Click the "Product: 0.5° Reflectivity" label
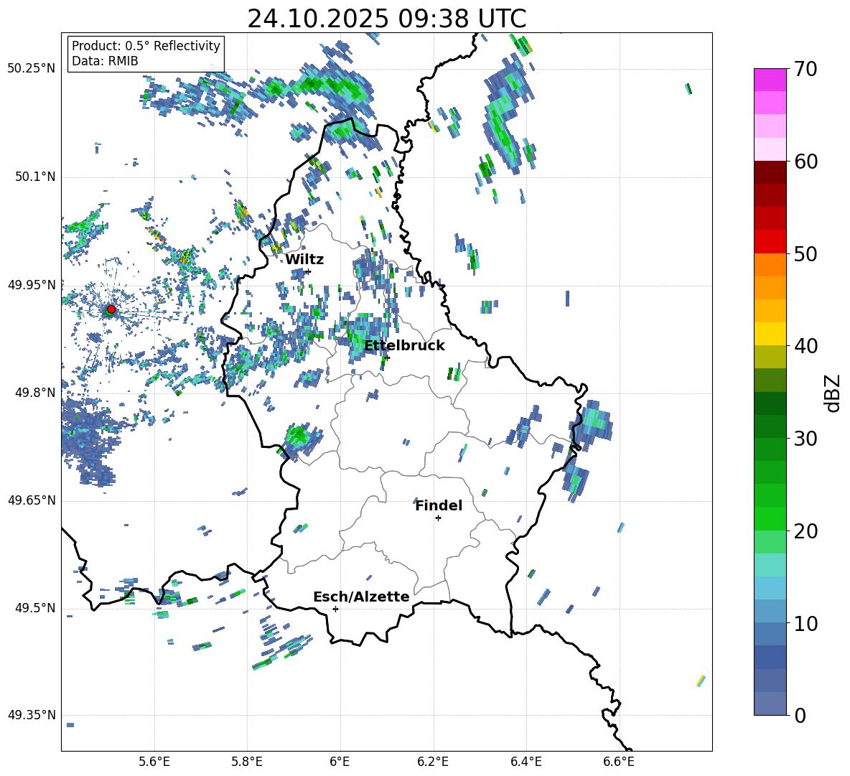This screenshot has height=776, width=850. point(146,45)
